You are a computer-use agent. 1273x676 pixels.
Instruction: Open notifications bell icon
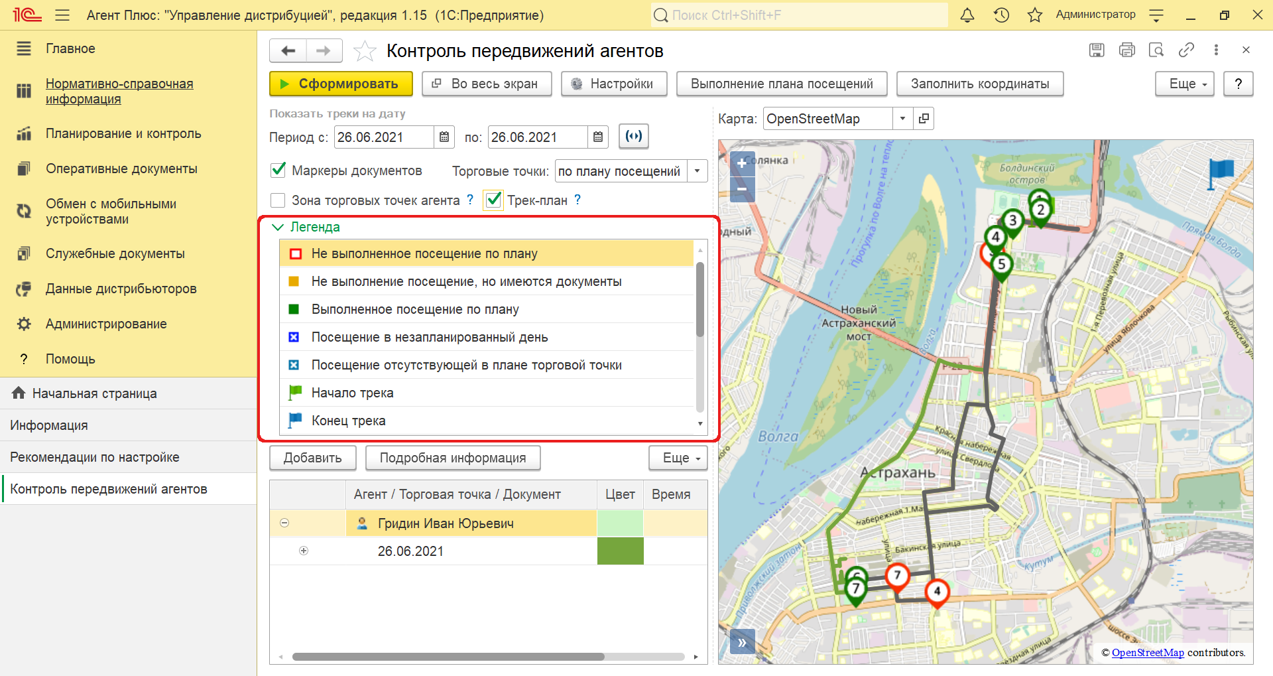(x=967, y=15)
